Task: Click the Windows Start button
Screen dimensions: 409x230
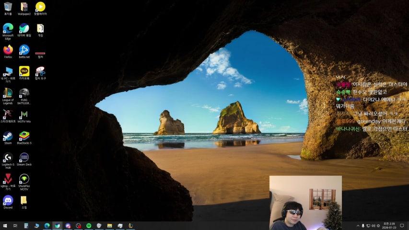Action: pyautogui.click(x=5, y=226)
